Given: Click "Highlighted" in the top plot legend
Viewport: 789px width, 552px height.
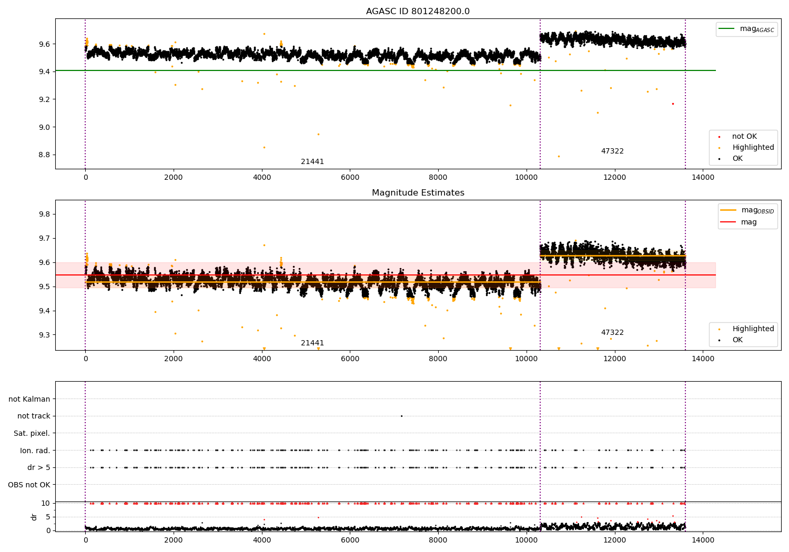Looking at the screenshot, I should click(x=753, y=148).
